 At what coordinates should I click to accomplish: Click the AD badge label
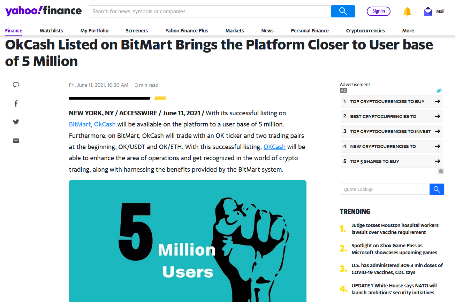(x=344, y=91)
